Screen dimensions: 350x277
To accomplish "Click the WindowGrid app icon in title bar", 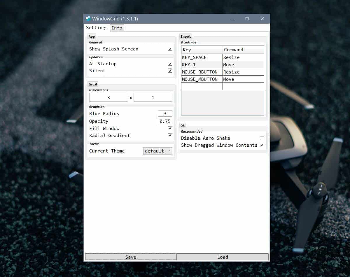I will (88, 18).
